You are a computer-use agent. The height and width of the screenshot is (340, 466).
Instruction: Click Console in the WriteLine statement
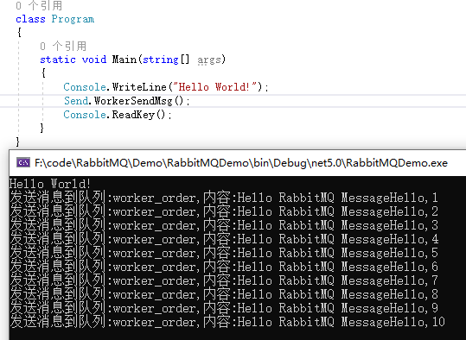[x=85, y=86]
